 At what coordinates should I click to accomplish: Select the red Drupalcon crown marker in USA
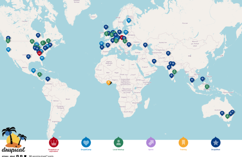coord(39,53)
